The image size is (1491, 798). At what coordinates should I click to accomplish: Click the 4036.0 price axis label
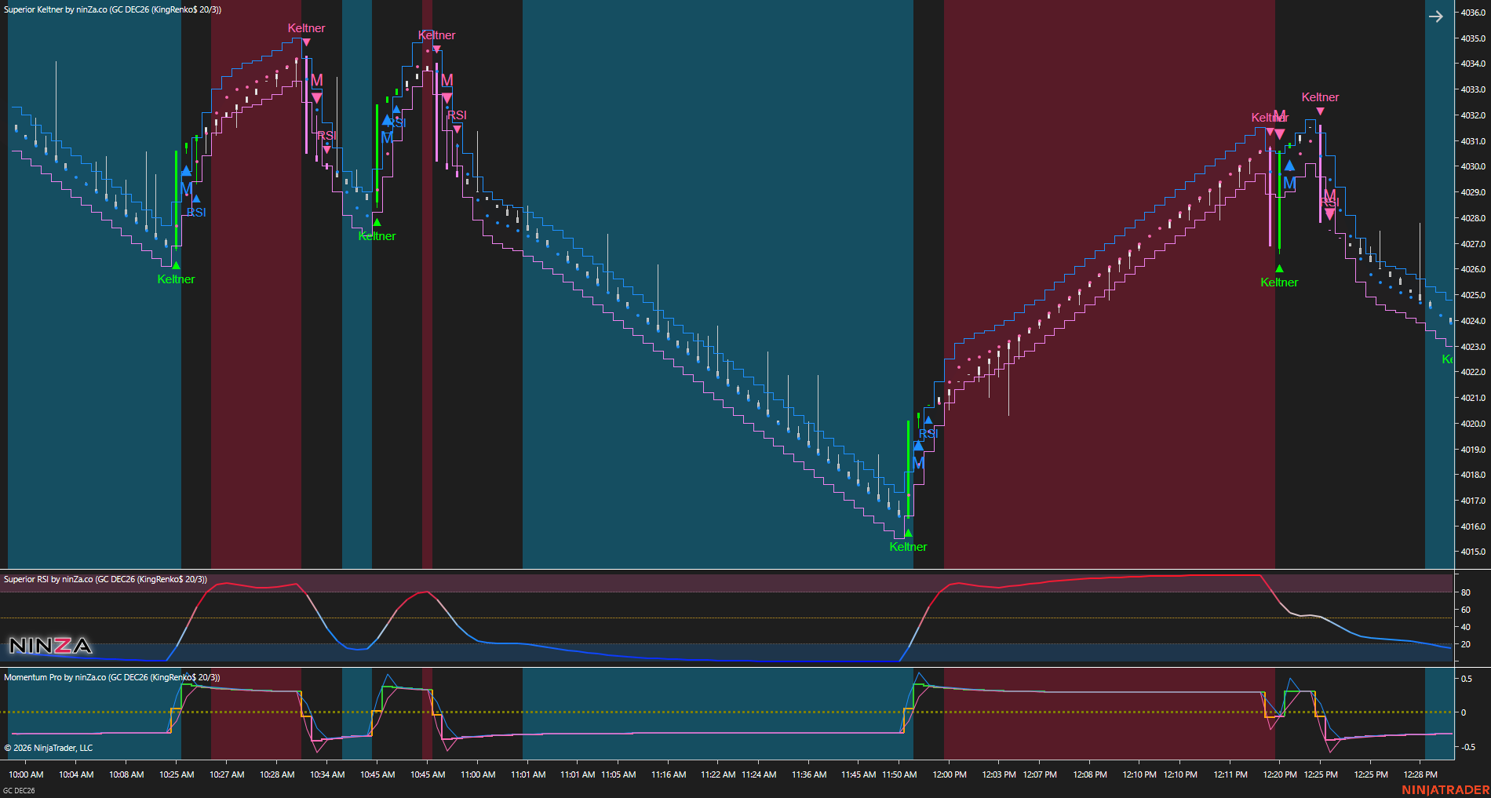(x=1473, y=13)
